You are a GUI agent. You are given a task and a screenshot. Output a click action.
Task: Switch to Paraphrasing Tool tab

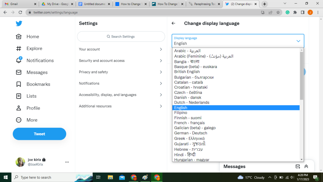[204, 4]
